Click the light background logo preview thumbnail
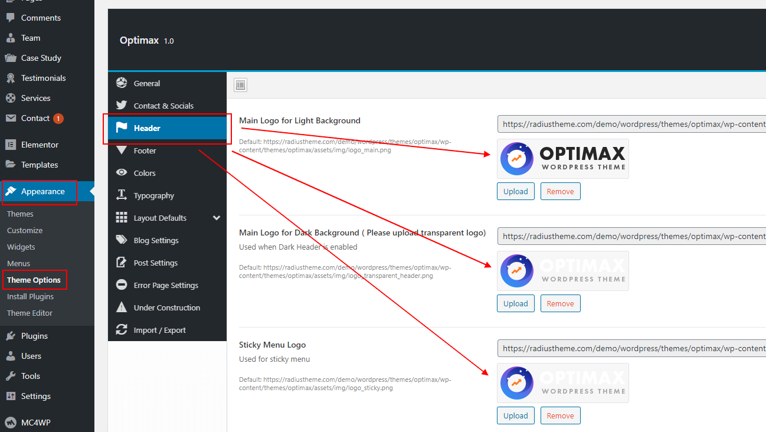This screenshot has height=432, width=766. (563, 159)
